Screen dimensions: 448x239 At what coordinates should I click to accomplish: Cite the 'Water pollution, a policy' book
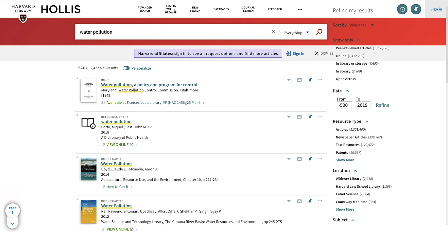point(289,80)
